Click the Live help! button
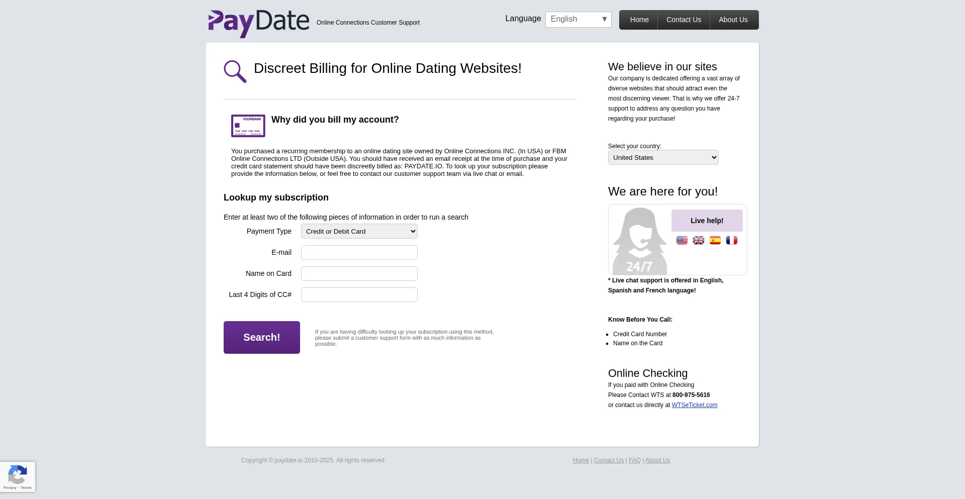The width and height of the screenshot is (965, 499). point(707,221)
